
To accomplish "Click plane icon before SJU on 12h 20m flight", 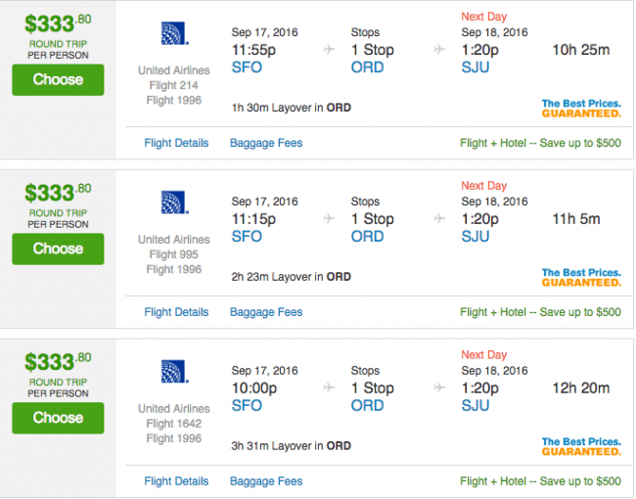I will pos(439,387).
